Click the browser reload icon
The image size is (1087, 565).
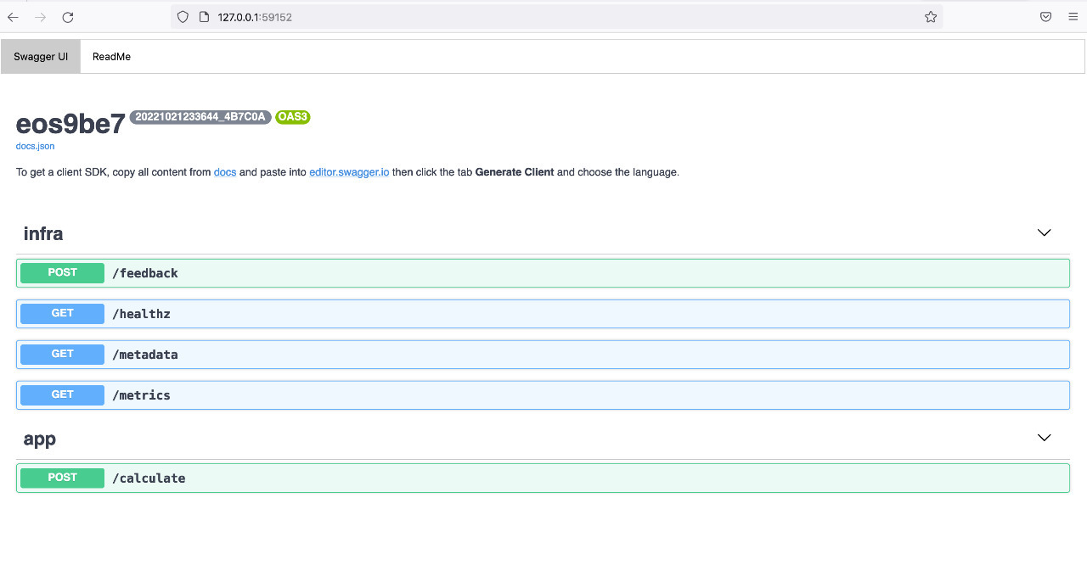tap(68, 16)
